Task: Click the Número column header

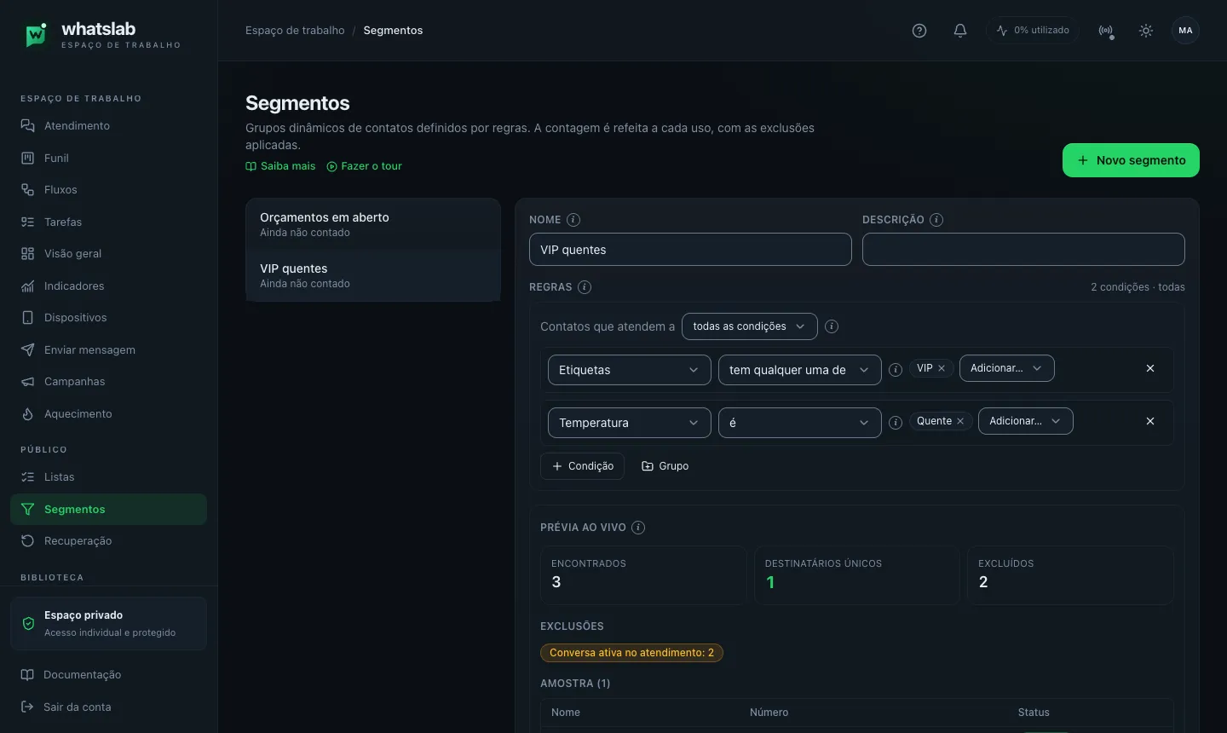Action: point(769,713)
